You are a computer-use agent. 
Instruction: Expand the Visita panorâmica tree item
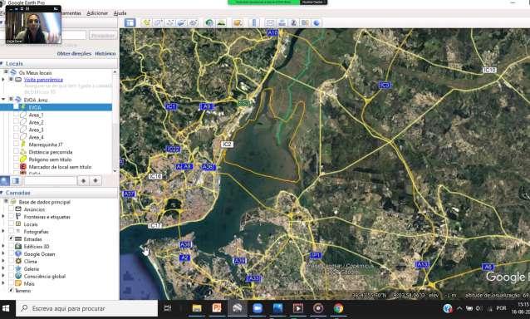click(3, 80)
